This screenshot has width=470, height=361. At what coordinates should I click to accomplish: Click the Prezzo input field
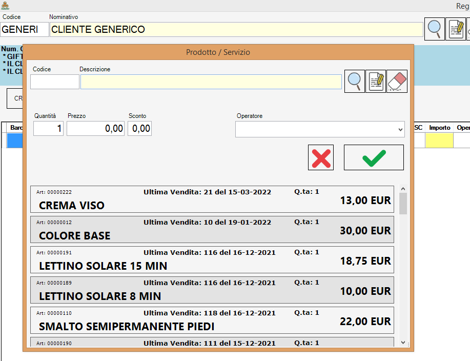pyautogui.click(x=96, y=129)
